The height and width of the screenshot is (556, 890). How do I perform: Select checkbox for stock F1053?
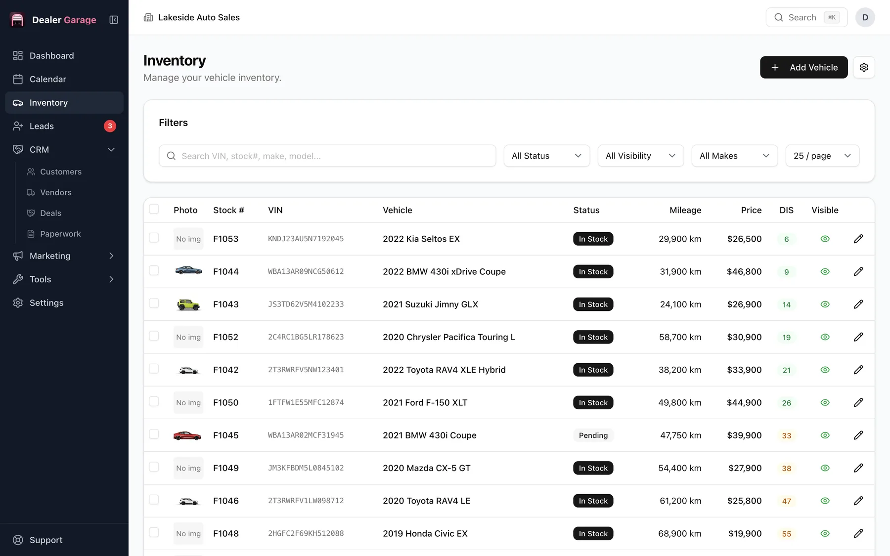pos(154,238)
